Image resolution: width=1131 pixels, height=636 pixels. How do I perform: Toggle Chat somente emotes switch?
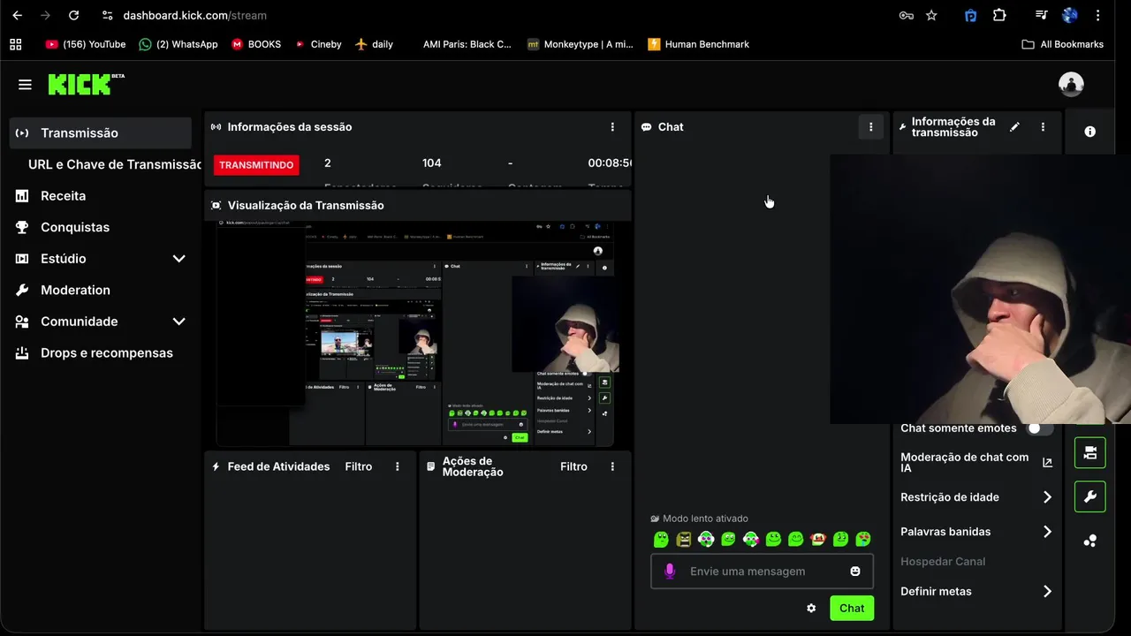click(x=1039, y=428)
